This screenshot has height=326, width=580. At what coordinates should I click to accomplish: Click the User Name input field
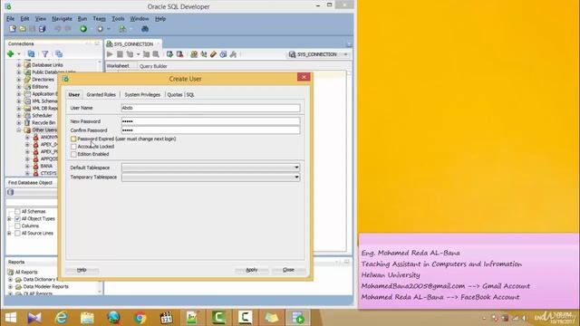[x=210, y=108]
